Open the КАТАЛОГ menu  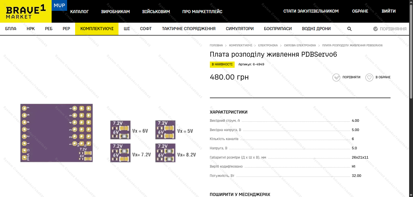80,12
